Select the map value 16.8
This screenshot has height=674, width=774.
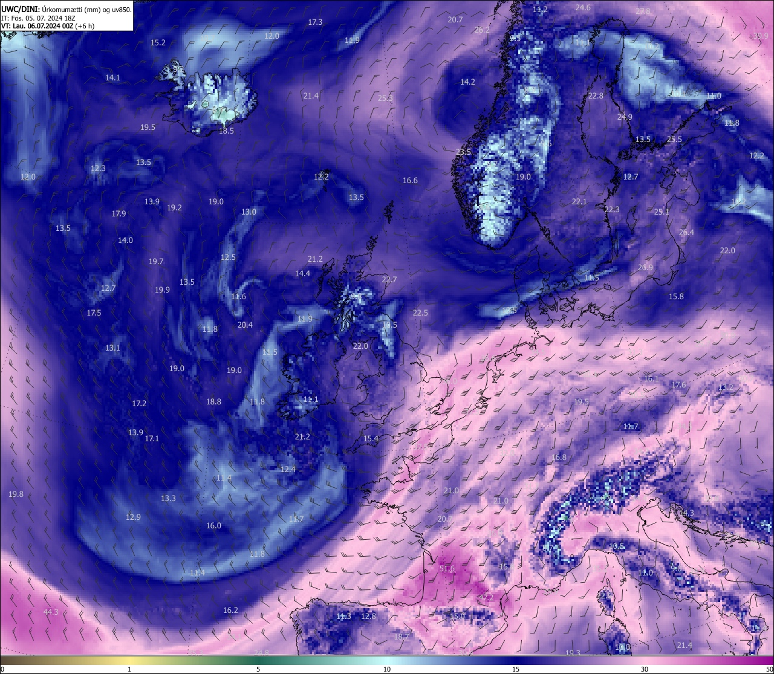click(559, 458)
